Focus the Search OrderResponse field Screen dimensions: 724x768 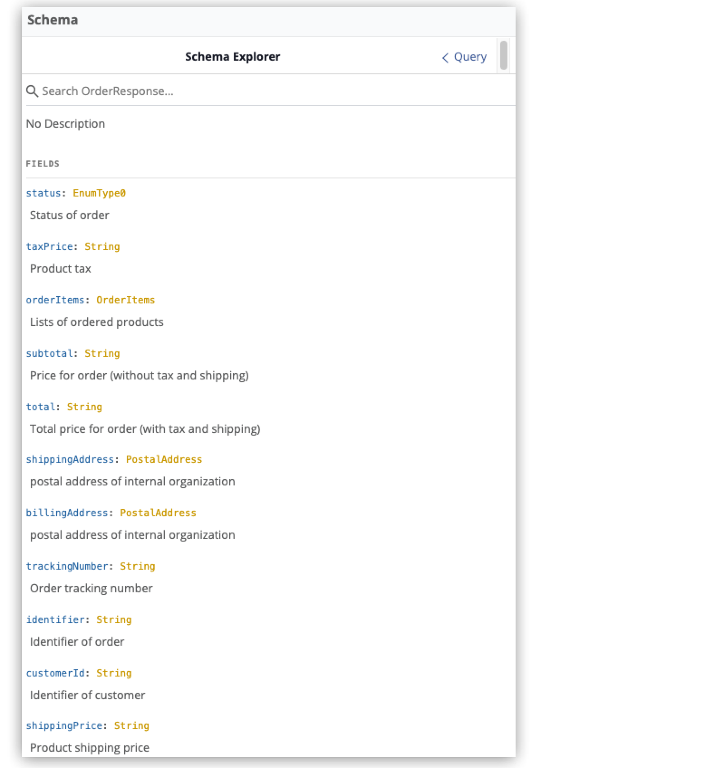click(x=272, y=91)
